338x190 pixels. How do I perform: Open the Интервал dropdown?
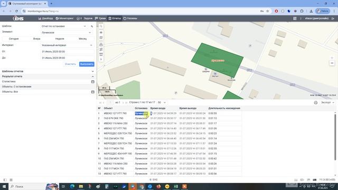[67, 45]
